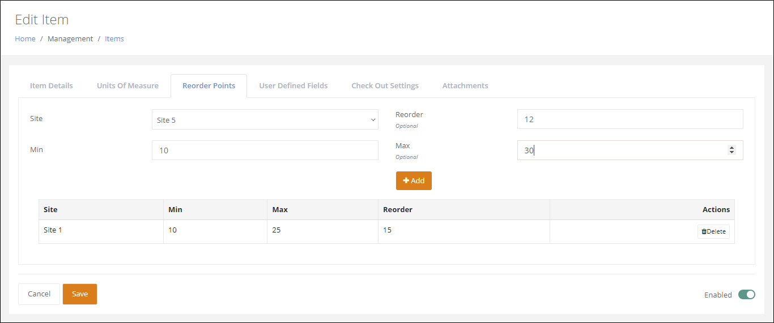
Task: Follow the Items breadcrumb link
Action: pos(114,39)
